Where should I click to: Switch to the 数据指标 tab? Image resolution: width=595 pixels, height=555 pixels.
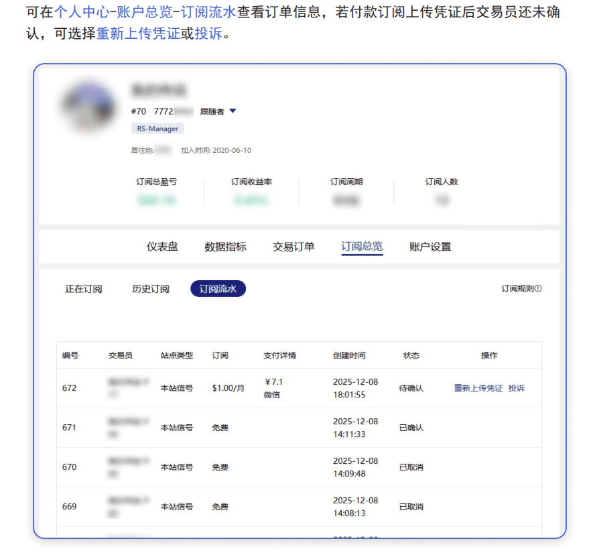coord(225,247)
